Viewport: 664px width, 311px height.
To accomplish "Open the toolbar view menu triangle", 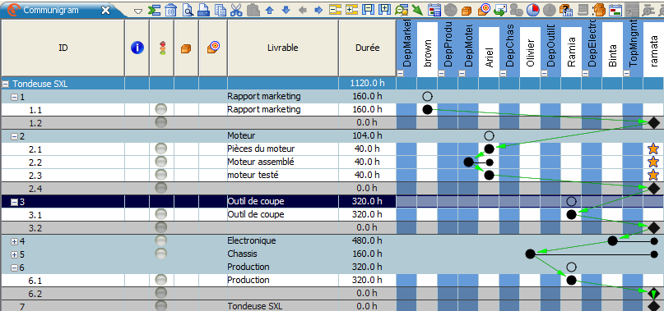I will (x=137, y=11).
